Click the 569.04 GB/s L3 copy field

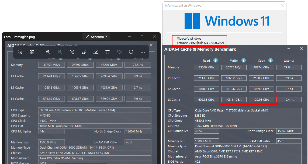click(109, 99)
